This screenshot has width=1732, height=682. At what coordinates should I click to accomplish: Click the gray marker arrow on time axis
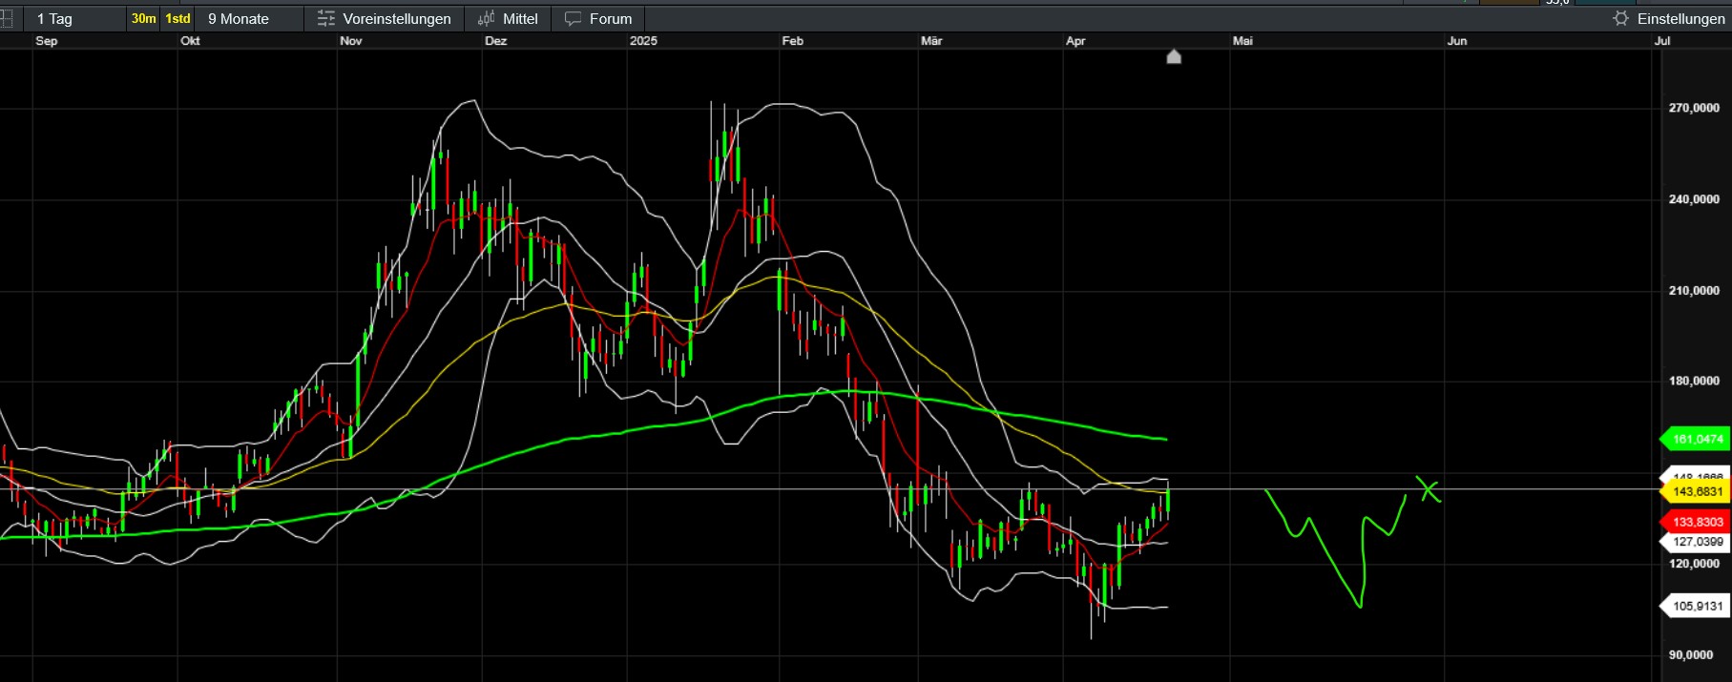point(1174,57)
